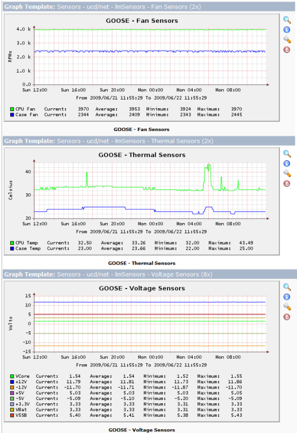
Task: Export Fan Sensors data with blue download icon
Action: click(x=287, y=30)
